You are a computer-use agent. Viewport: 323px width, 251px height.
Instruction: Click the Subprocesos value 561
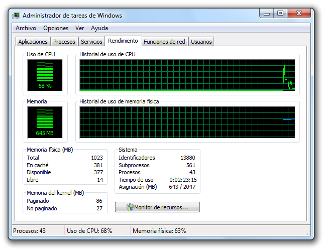point(191,165)
